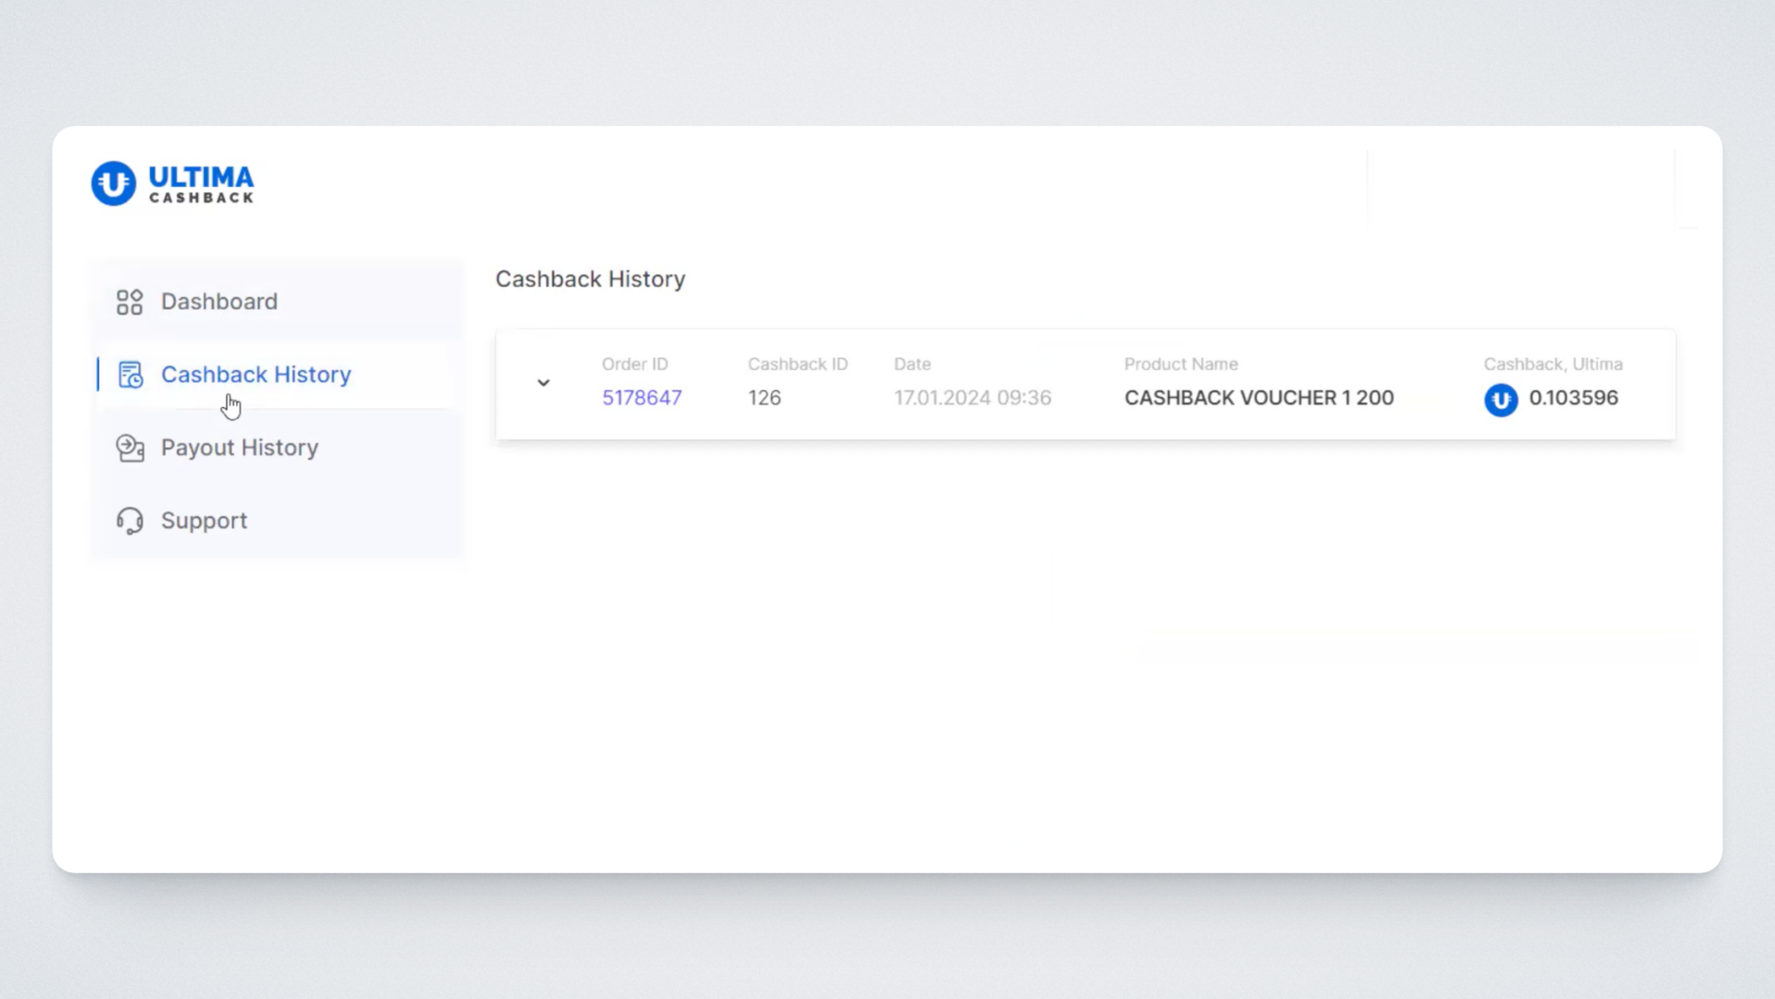1775x999 pixels.
Task: Click the Order ID column header
Action: point(634,364)
